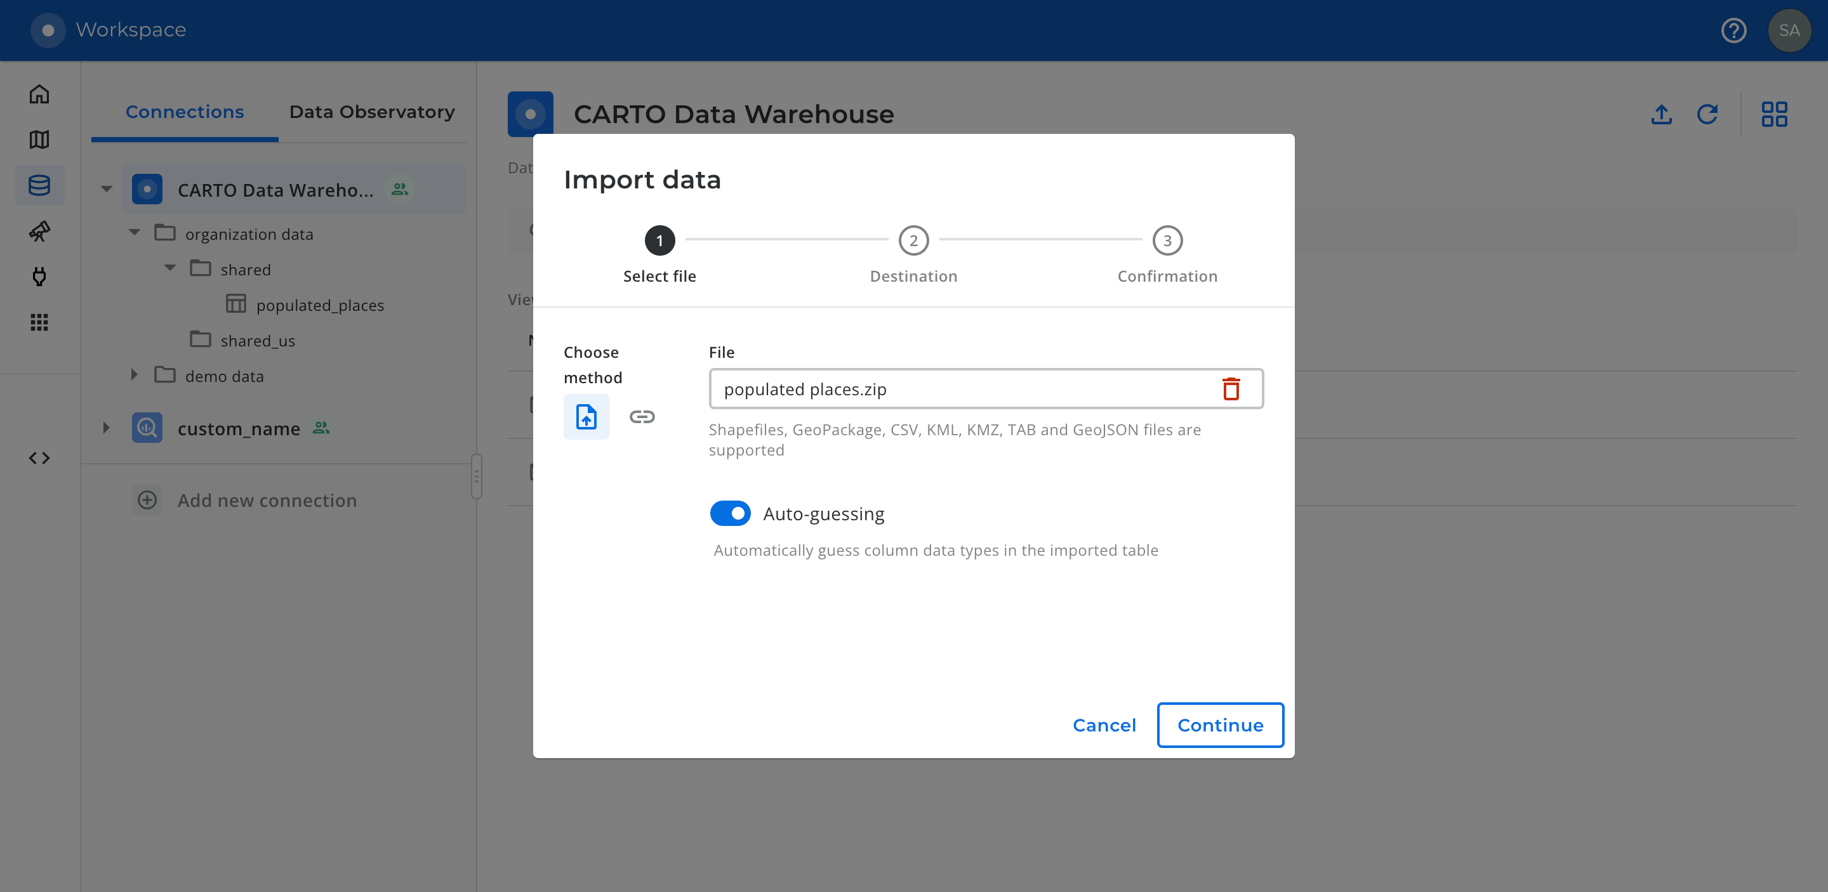Viewport: 1828px width, 892px height.
Task: Switch to the Connections tab
Action: click(185, 112)
